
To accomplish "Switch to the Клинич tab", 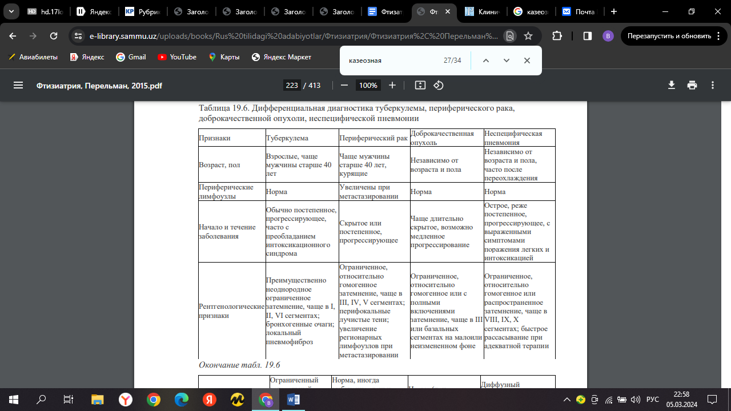I will click(484, 11).
